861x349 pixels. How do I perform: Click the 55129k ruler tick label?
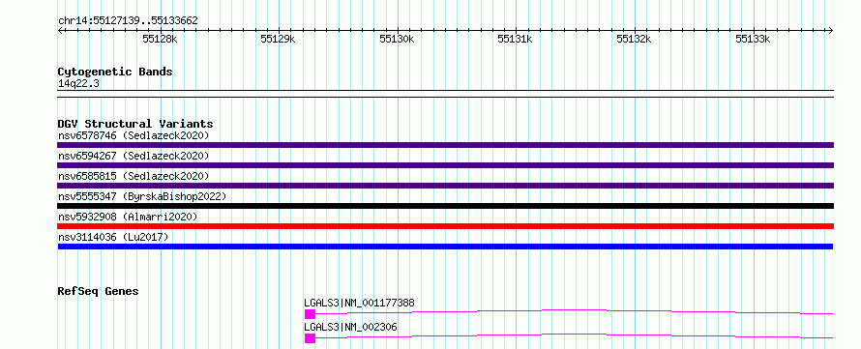(x=278, y=39)
